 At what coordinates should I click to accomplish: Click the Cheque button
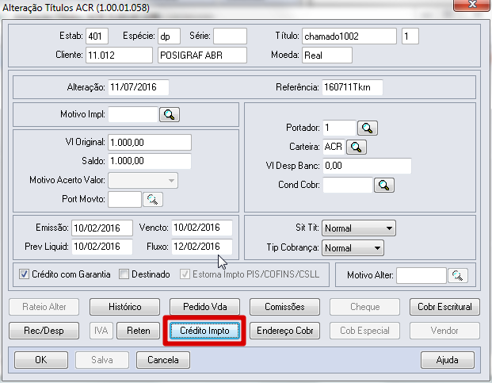click(365, 307)
